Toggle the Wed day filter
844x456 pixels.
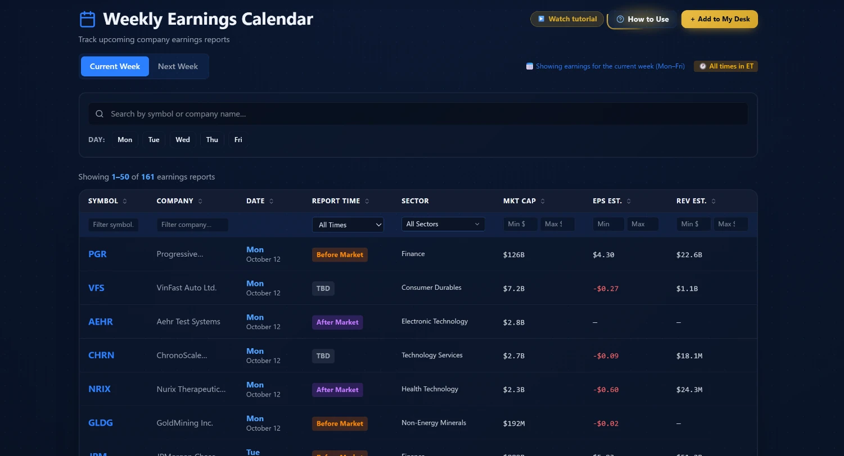[183, 140]
